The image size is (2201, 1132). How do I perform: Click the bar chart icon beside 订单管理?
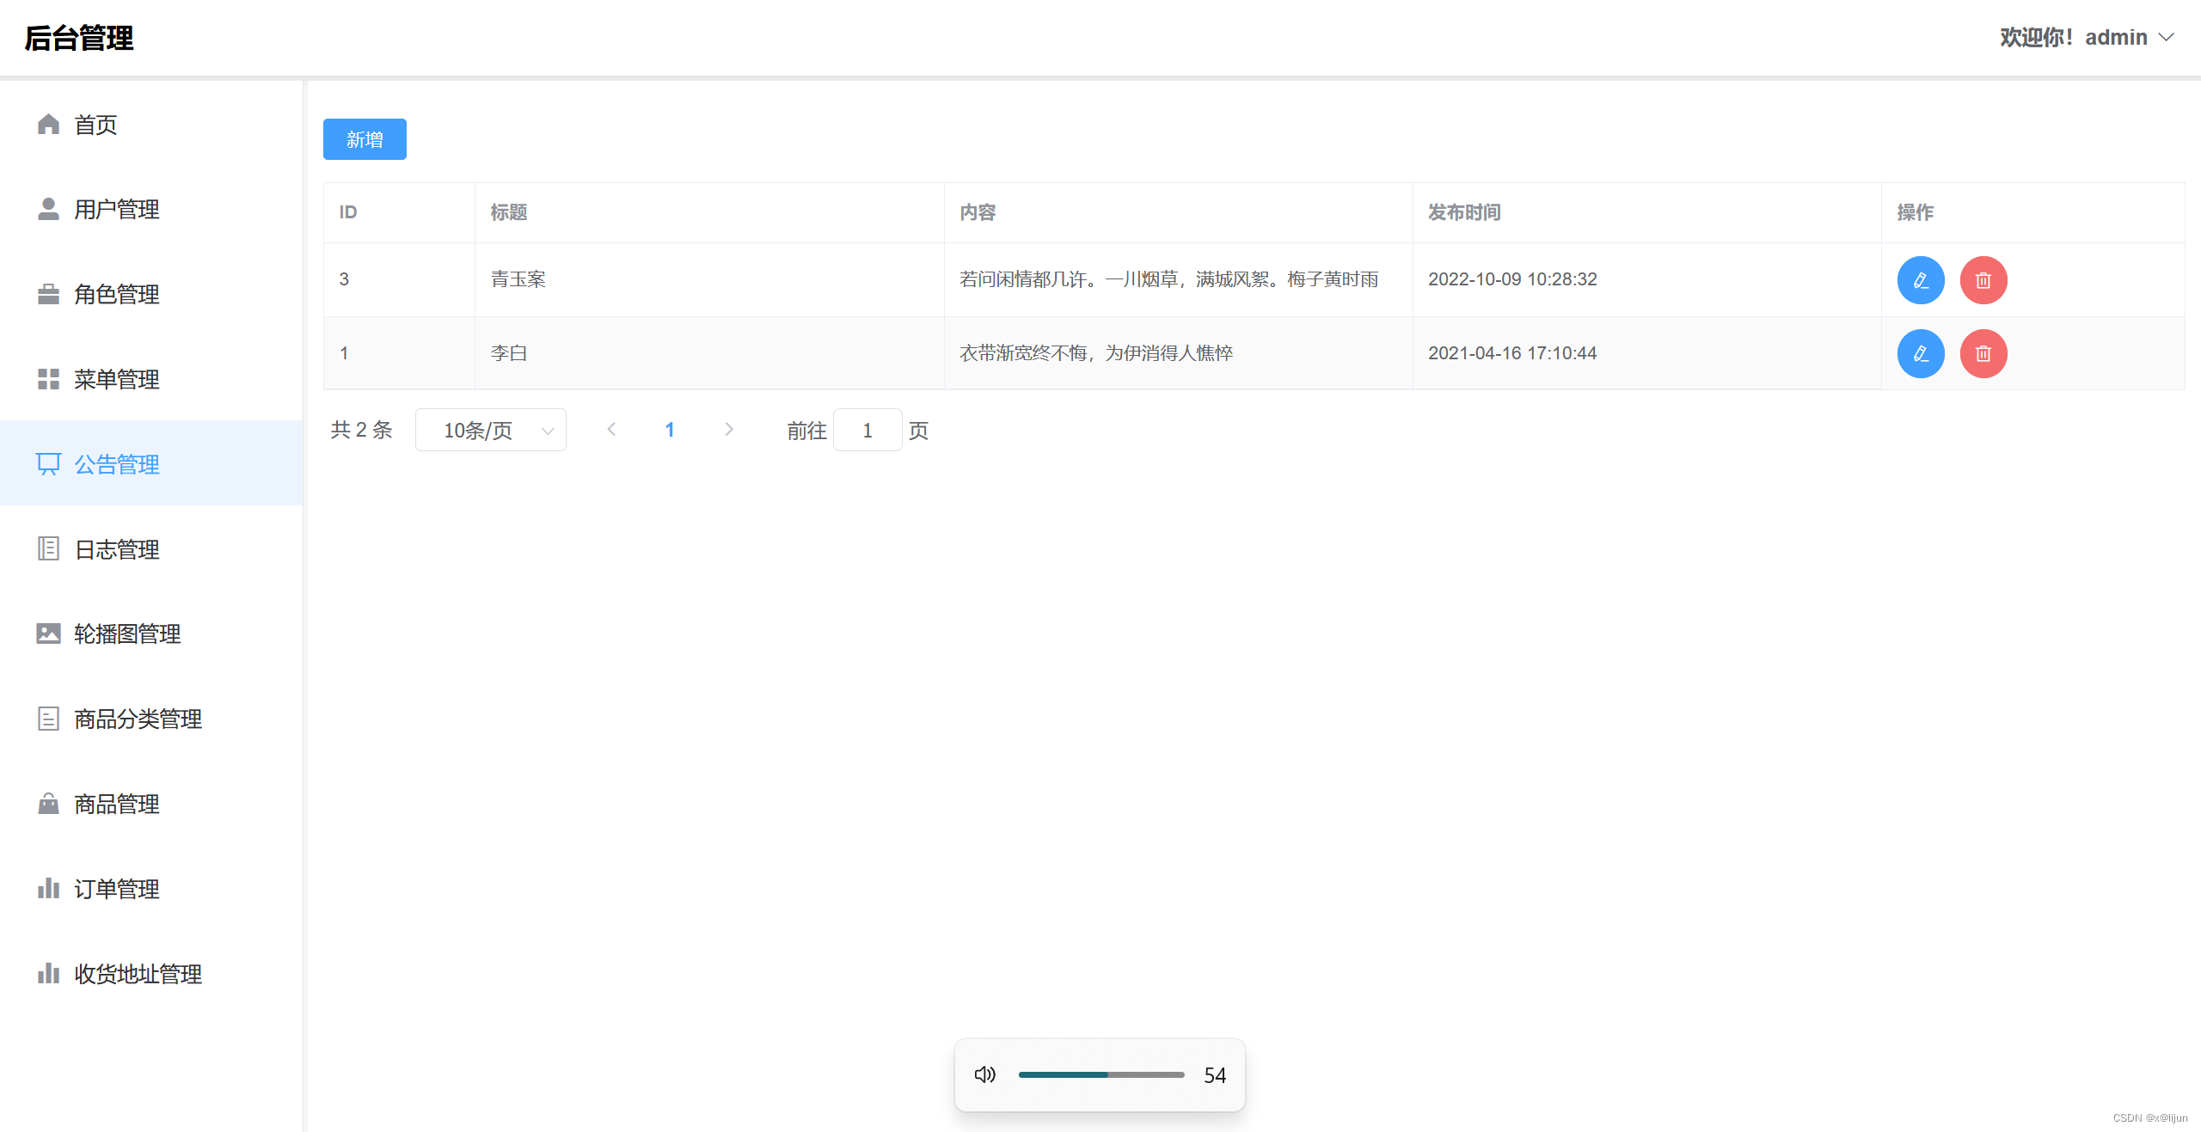[x=48, y=888]
